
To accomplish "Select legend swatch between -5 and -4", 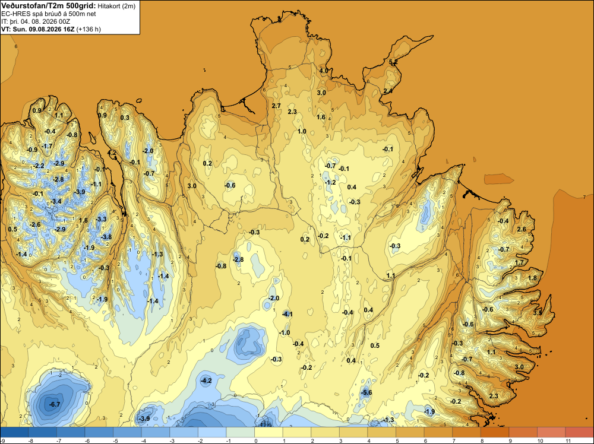I will click(x=127, y=432).
